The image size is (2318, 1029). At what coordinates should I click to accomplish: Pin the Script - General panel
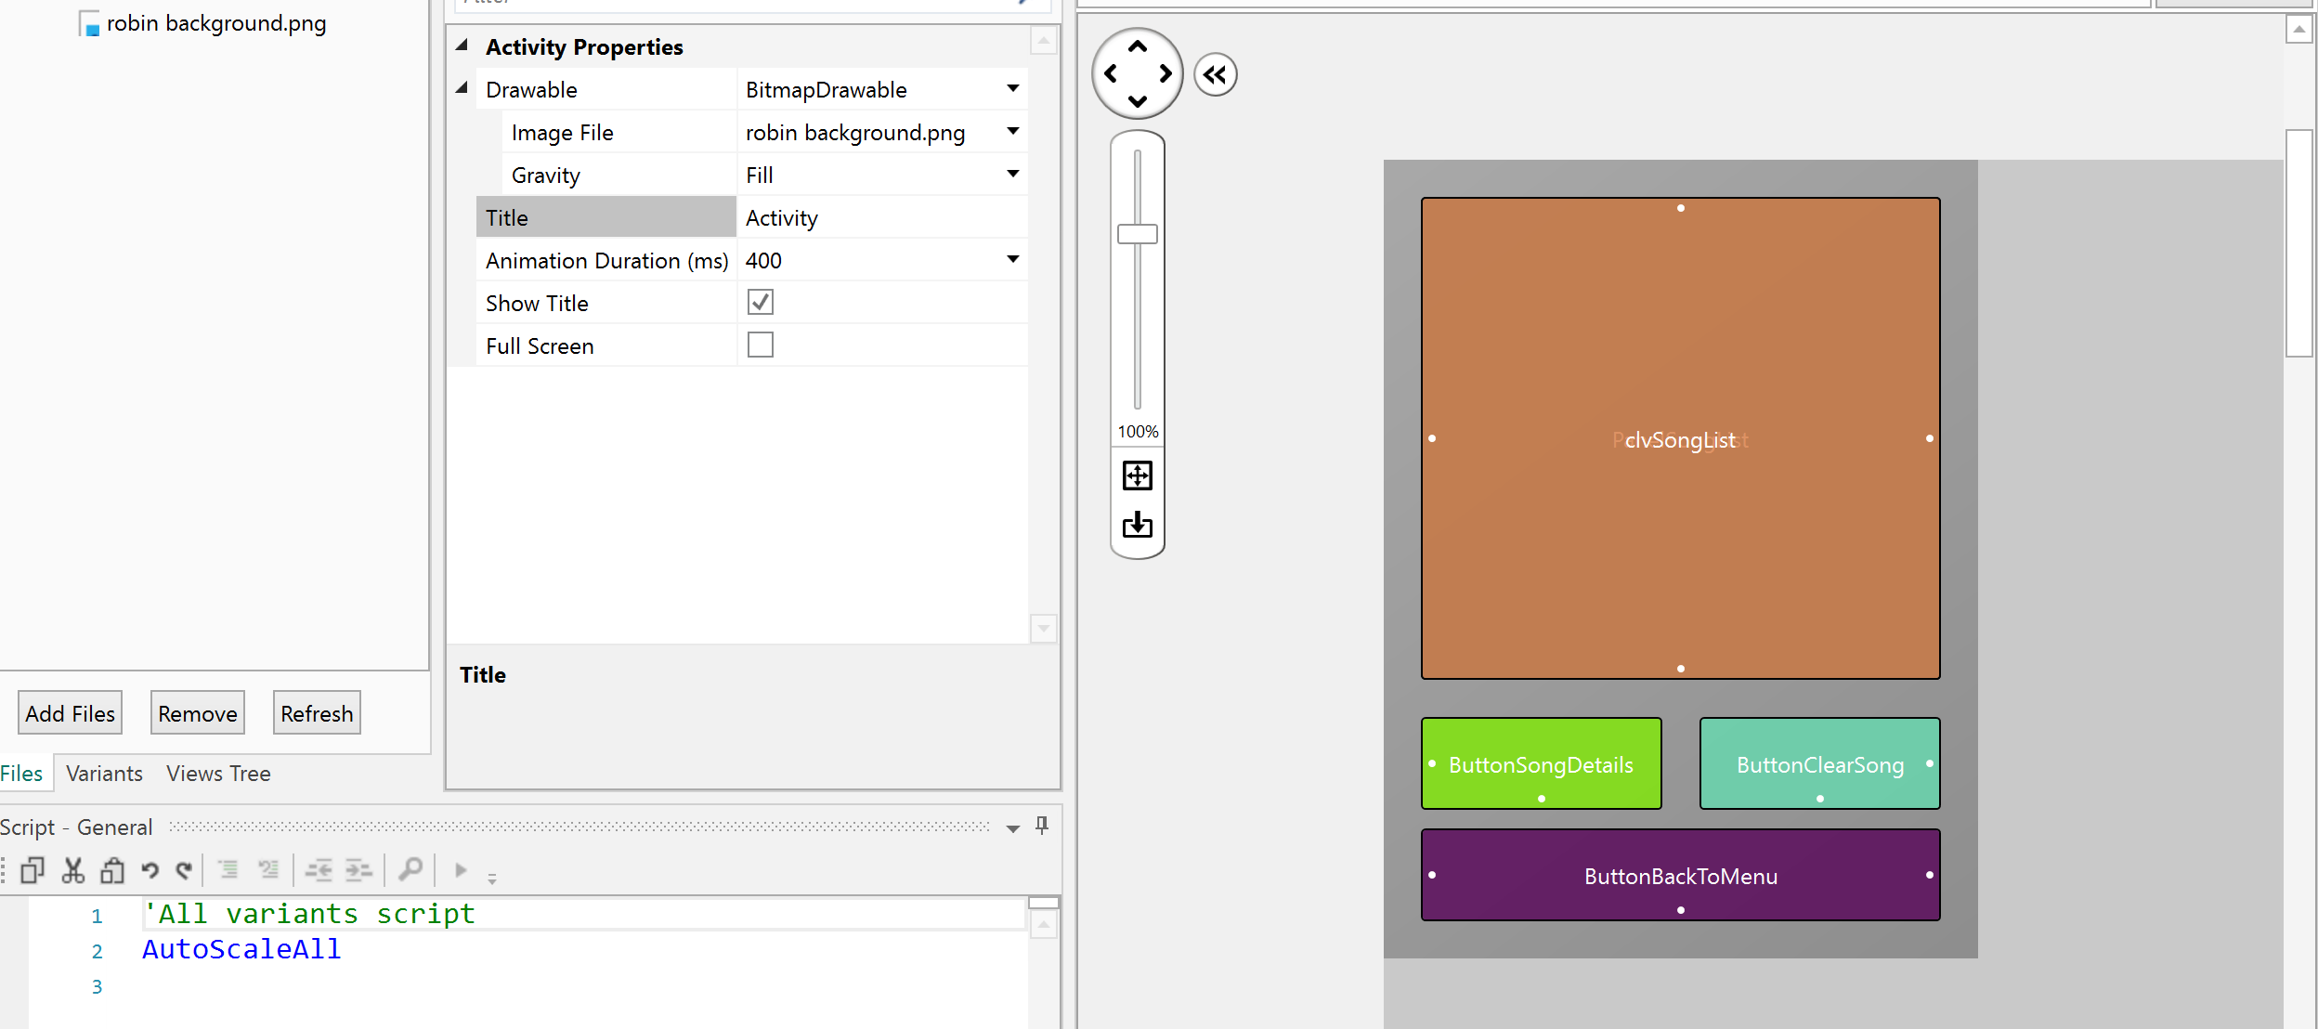1042,826
